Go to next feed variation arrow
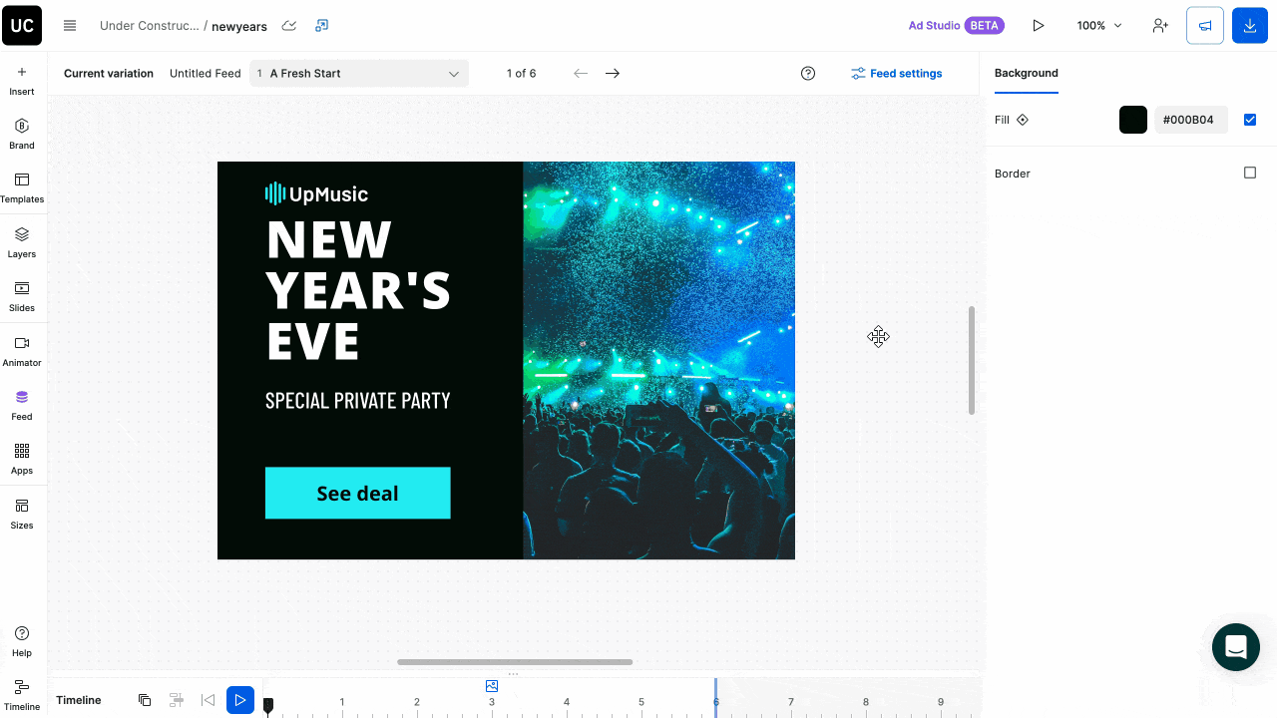 [613, 73]
